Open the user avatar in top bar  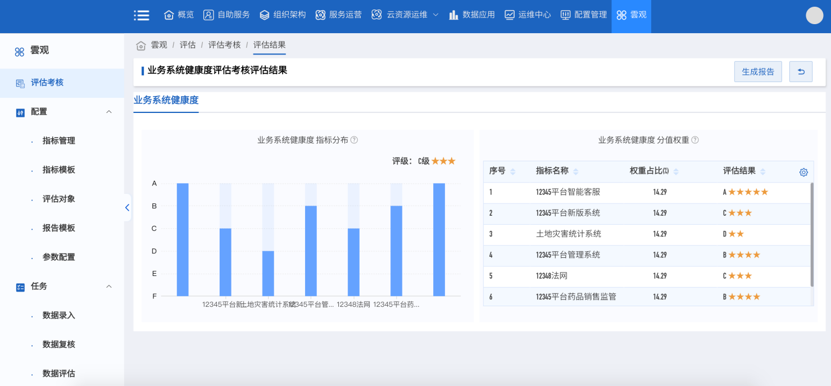tap(814, 15)
